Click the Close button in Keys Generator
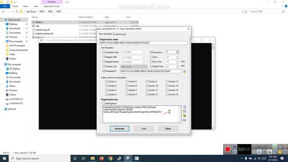Image resolution: width=288 pixels, height=162 pixels. (168, 129)
